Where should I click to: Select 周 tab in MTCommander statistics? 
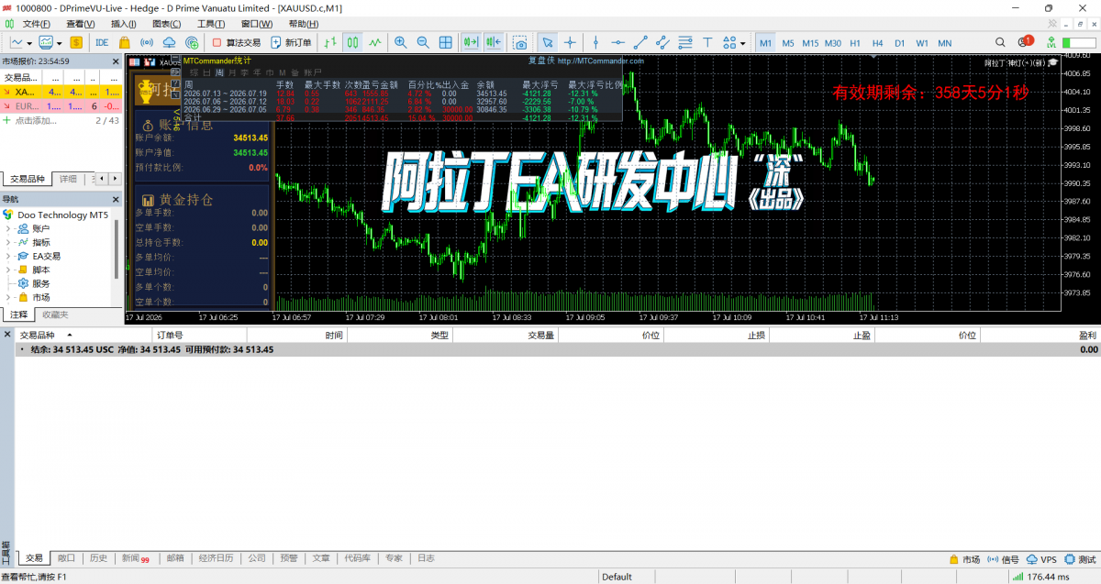219,72
